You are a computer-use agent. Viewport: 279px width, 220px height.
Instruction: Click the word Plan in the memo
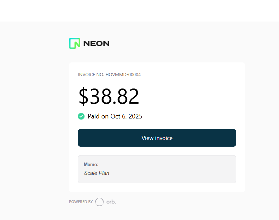click(104, 173)
